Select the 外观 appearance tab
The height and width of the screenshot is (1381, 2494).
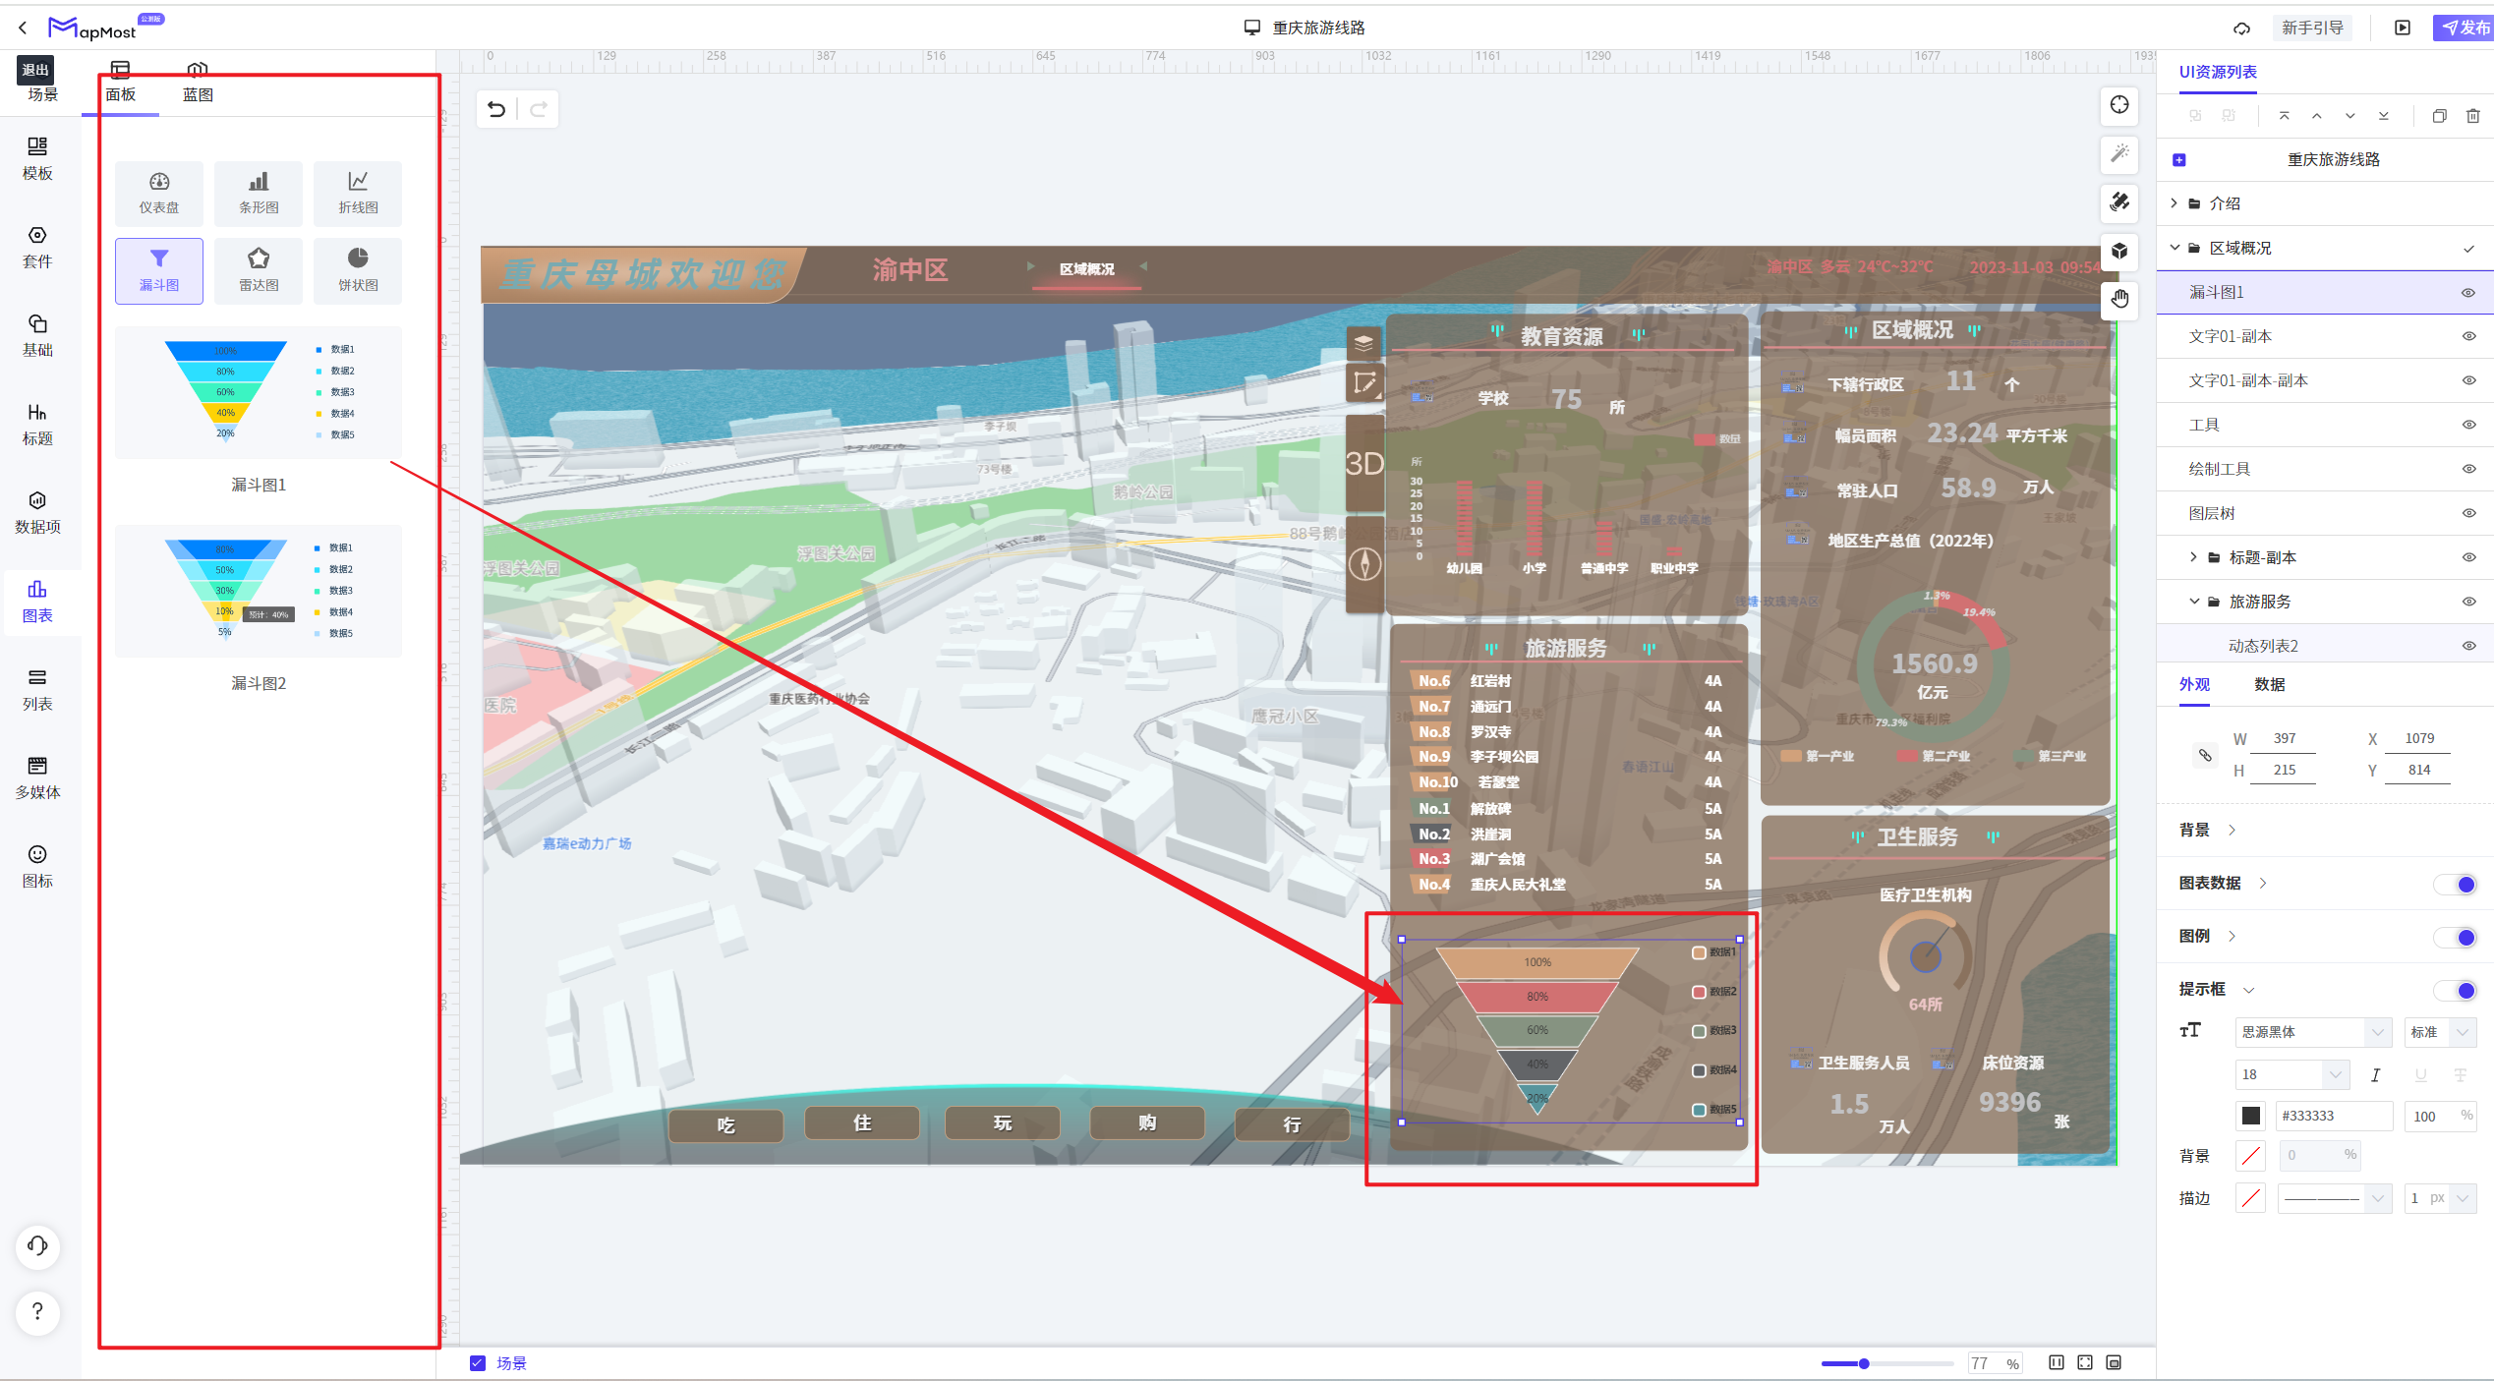tap(2194, 685)
